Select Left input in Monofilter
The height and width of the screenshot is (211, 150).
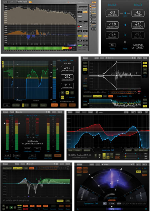coord(85,63)
